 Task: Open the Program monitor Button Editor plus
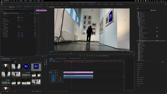[x=134, y=56]
